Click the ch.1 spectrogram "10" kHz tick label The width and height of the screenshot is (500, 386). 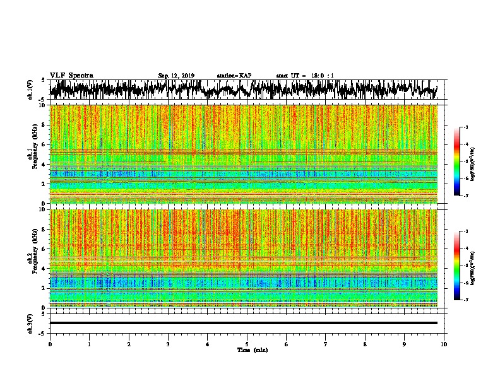click(42, 105)
